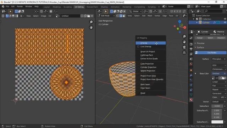
Task: Enable UV vertex selection mode
Action: (x=7, y=16)
